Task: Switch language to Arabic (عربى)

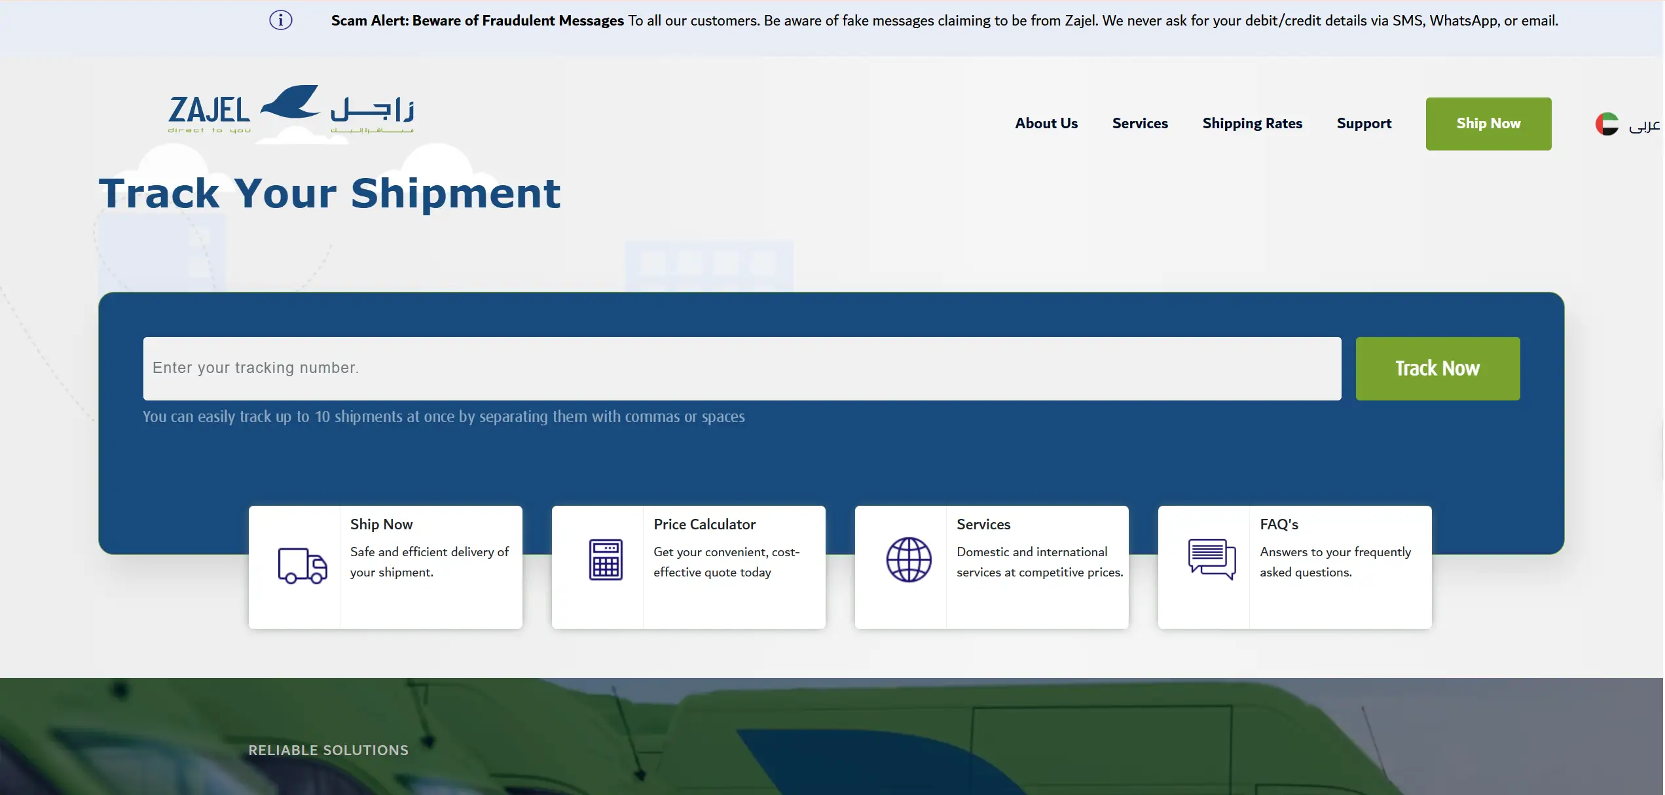Action: pyautogui.click(x=1645, y=124)
